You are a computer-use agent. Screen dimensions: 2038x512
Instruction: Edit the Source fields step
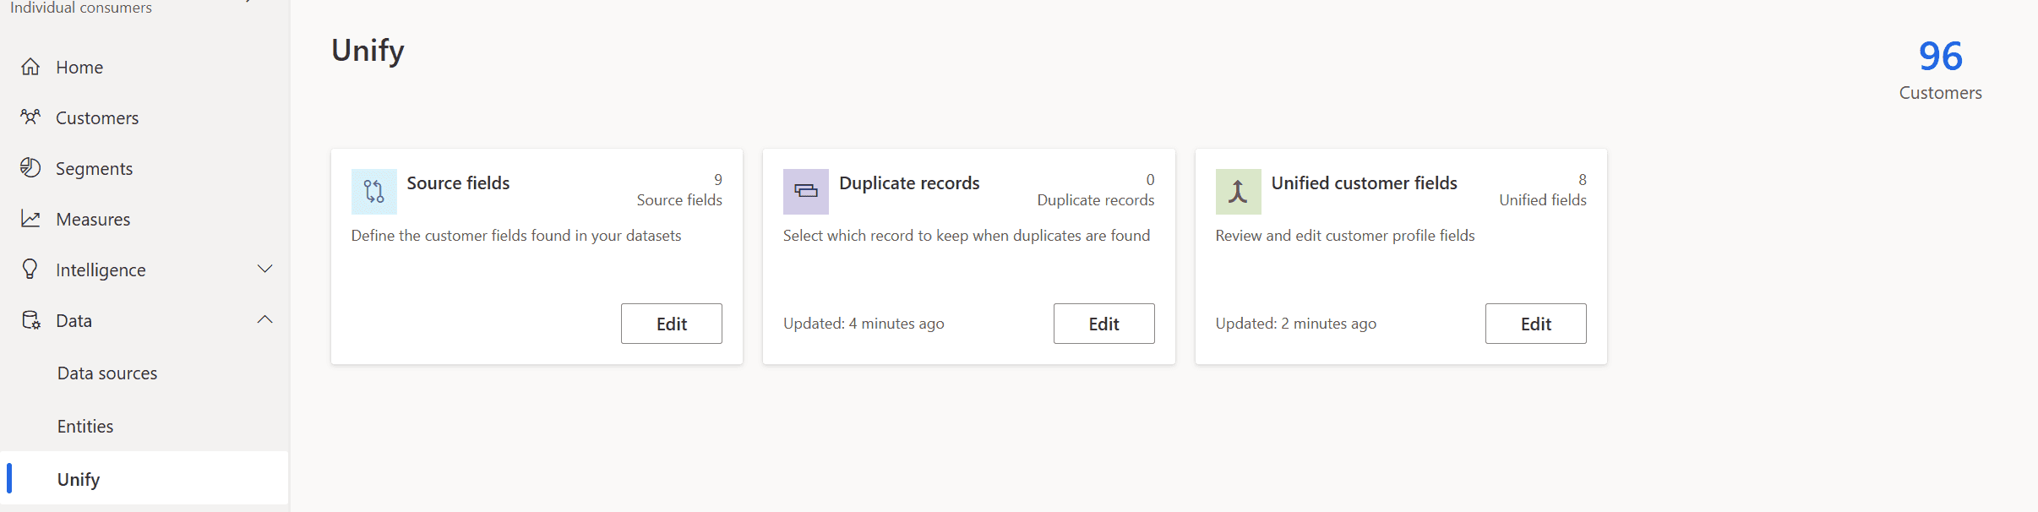pos(671,324)
